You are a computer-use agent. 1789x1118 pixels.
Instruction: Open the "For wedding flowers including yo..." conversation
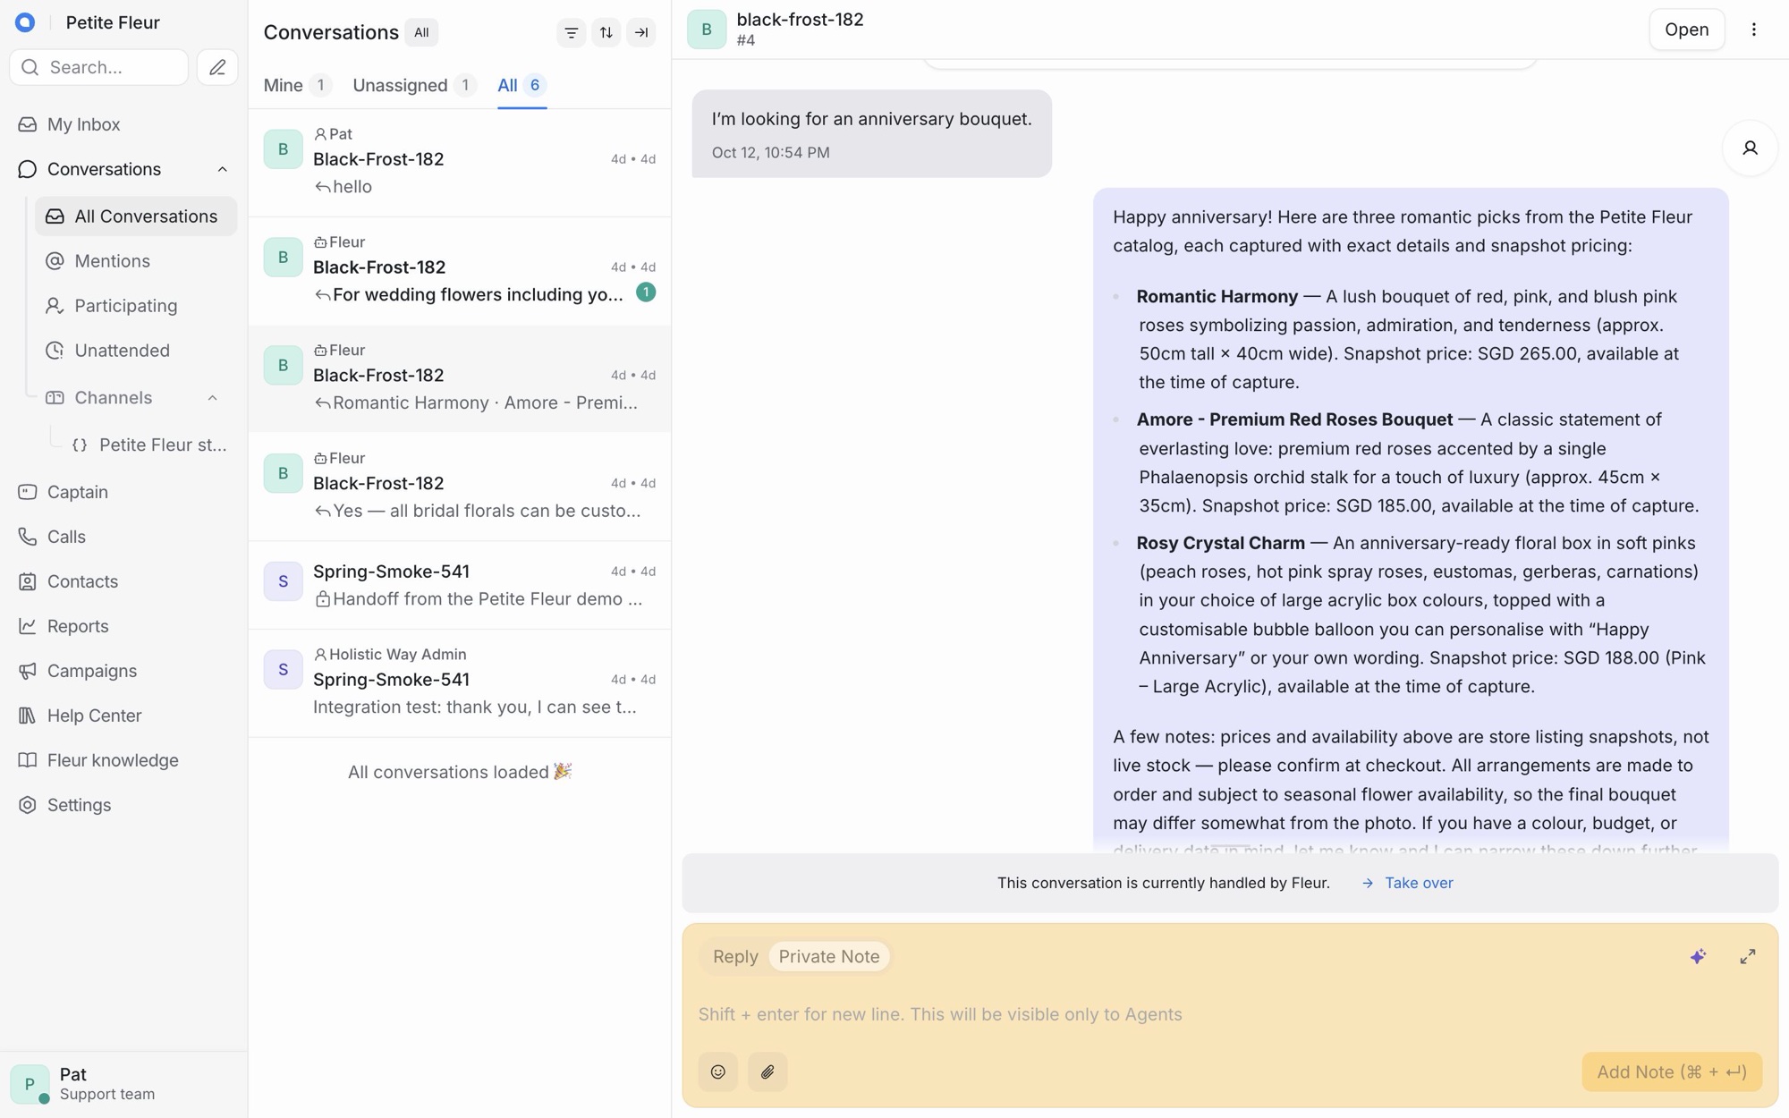coord(460,270)
